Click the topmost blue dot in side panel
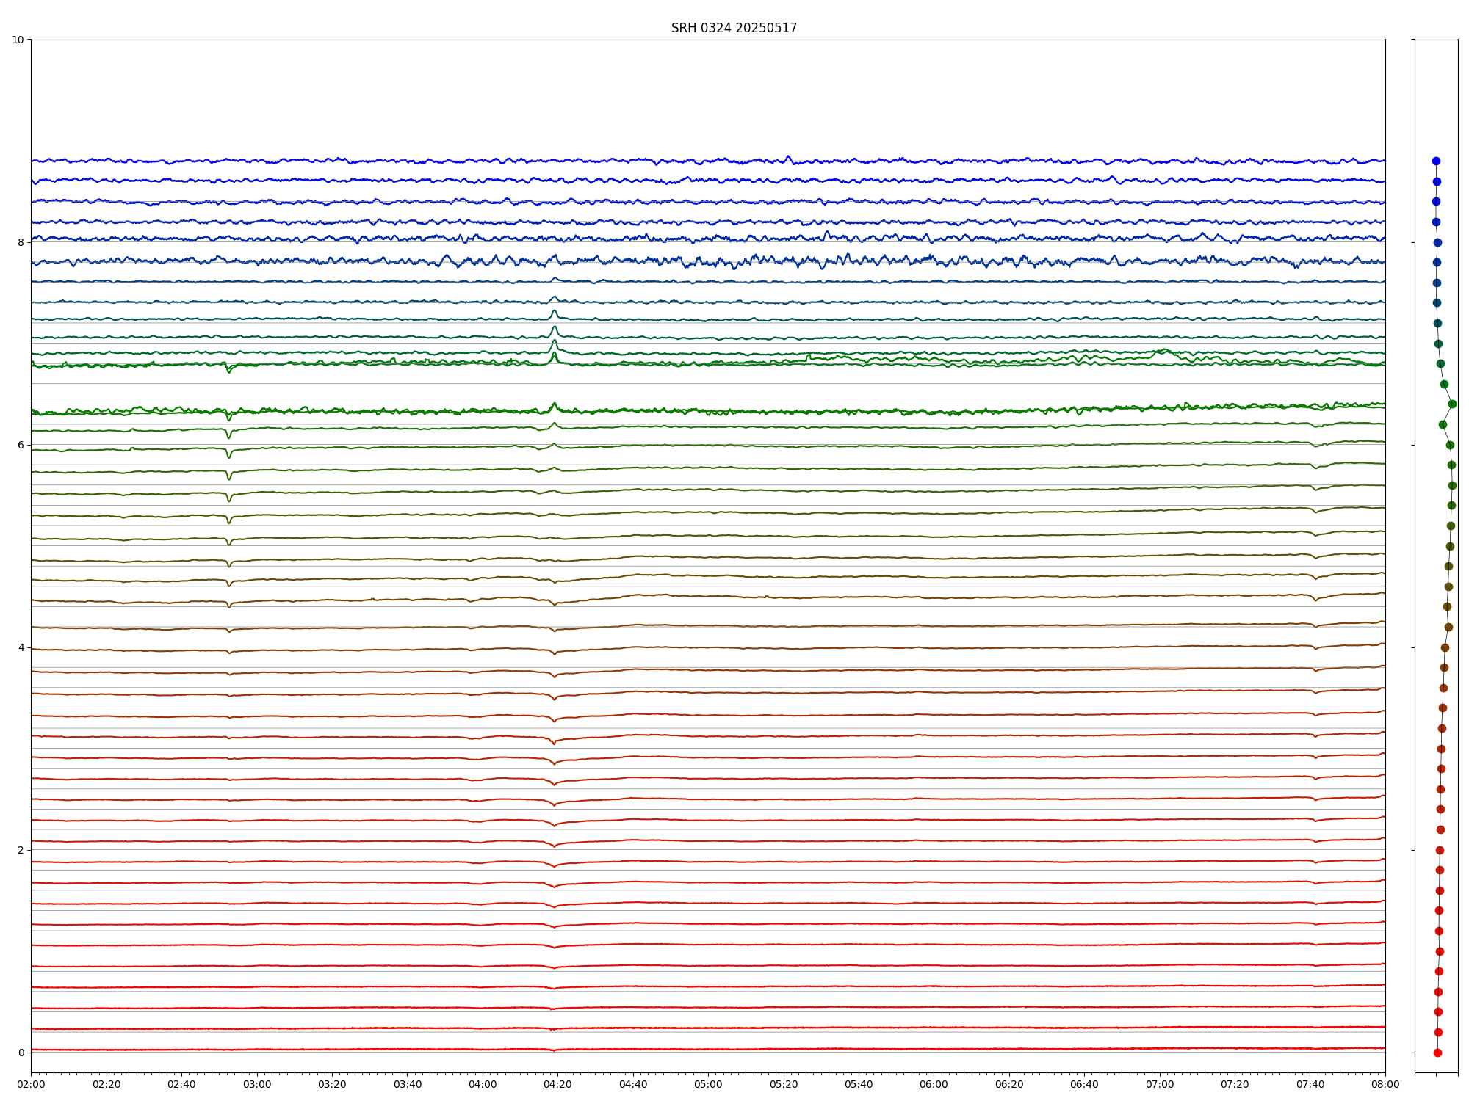 coord(1436,161)
